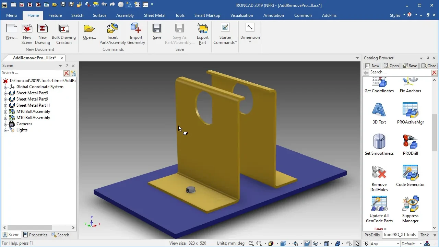This screenshot has height=247, width=439.
Task: Expand Global Coordinate System node
Action: click(5, 87)
